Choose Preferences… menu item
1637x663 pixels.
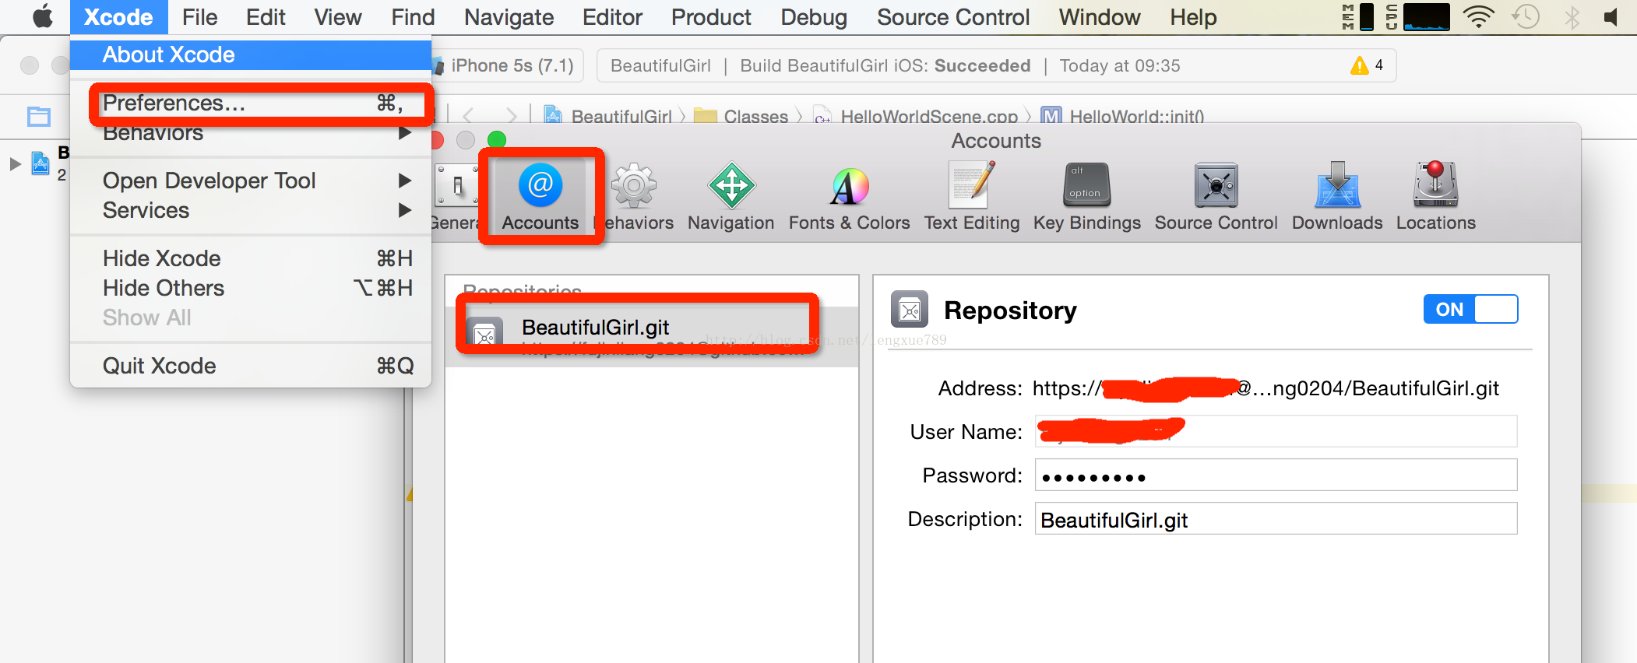click(x=251, y=103)
